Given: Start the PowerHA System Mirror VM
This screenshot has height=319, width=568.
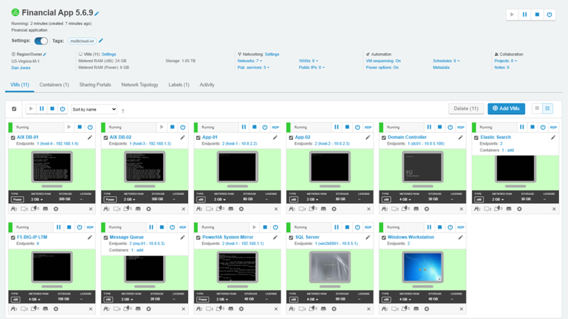Looking at the screenshot, I should tap(254, 227).
